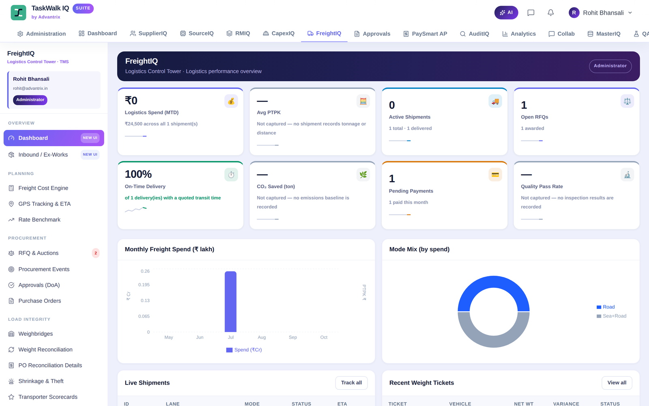
Task: Open the chat messages icon
Action: (x=531, y=13)
